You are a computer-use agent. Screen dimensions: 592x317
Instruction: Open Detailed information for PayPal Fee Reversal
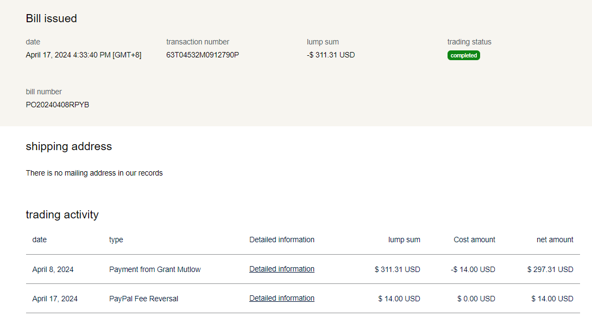tap(281, 299)
